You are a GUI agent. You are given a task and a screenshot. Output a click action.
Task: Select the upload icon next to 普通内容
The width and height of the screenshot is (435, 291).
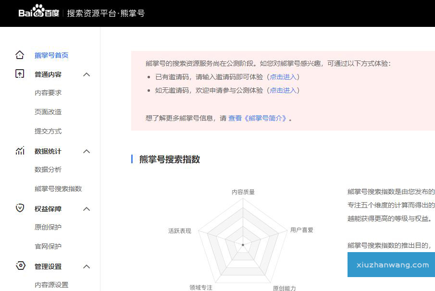20,74
